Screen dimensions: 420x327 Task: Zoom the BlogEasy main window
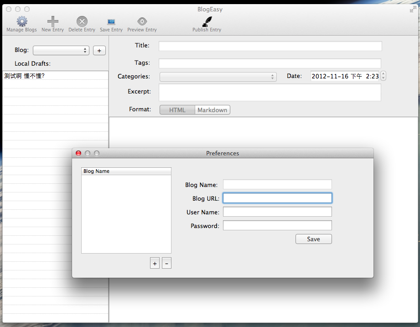27,10
